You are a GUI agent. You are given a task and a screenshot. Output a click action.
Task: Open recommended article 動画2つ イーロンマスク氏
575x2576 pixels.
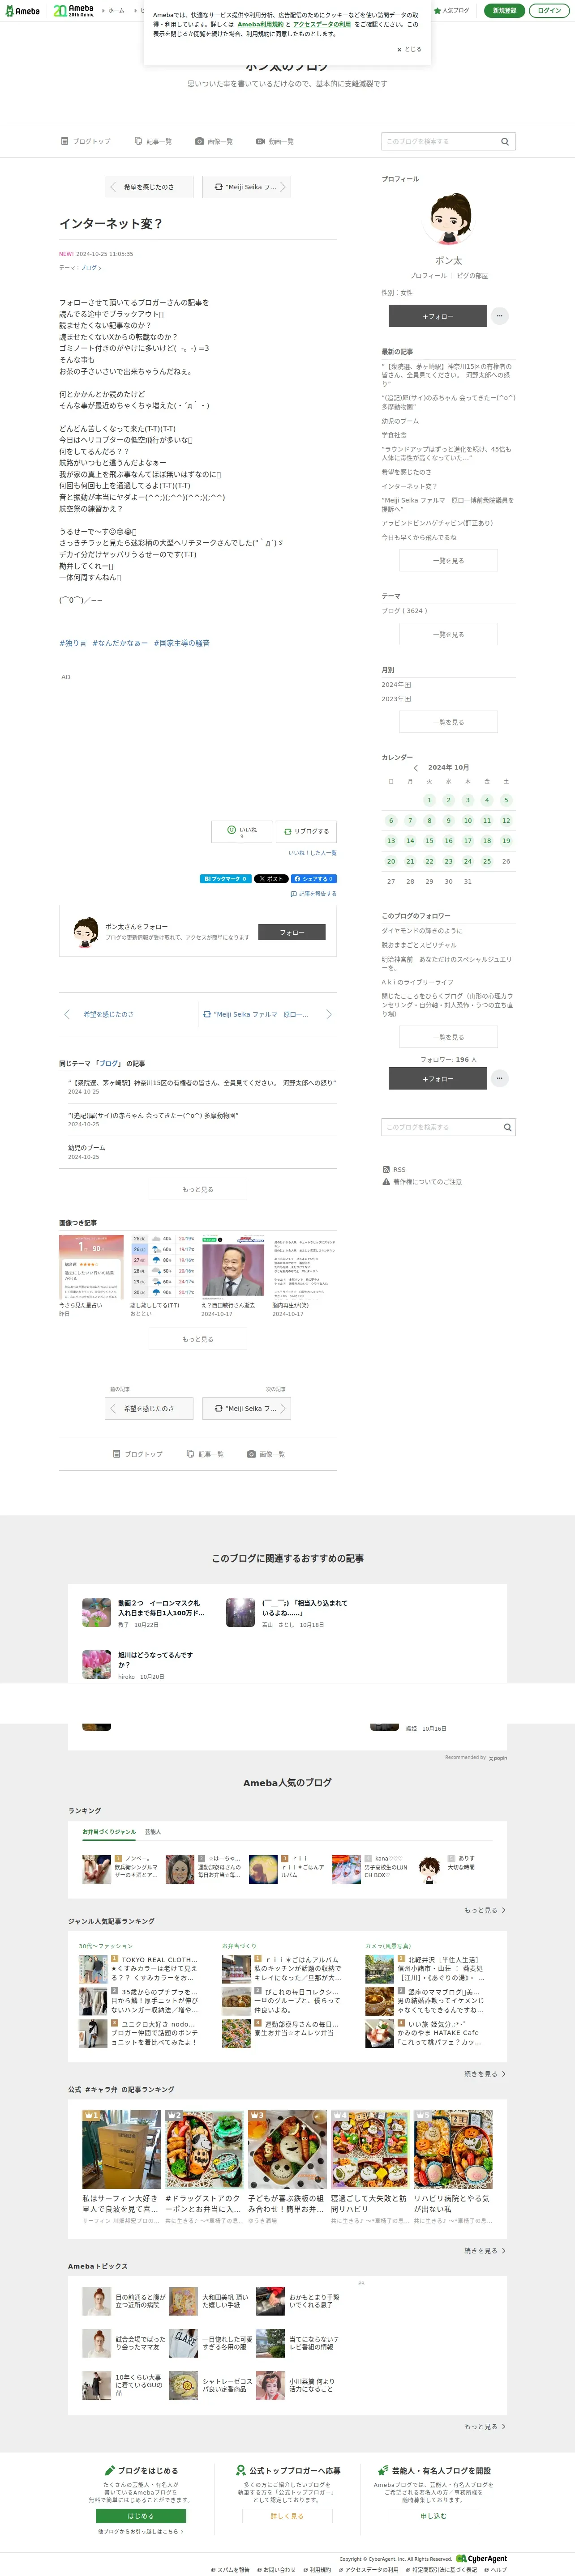[x=145, y=1612]
